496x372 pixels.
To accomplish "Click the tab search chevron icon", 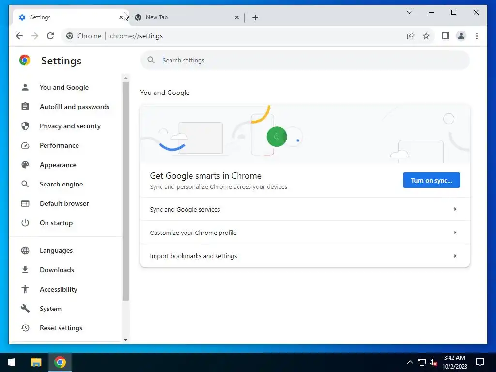I will coord(409,12).
